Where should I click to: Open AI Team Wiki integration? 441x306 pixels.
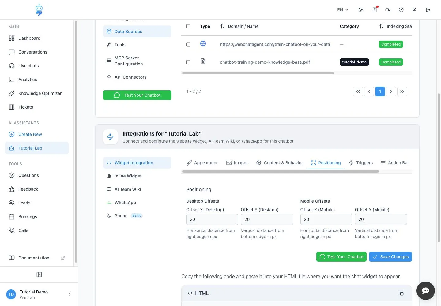tap(137, 189)
